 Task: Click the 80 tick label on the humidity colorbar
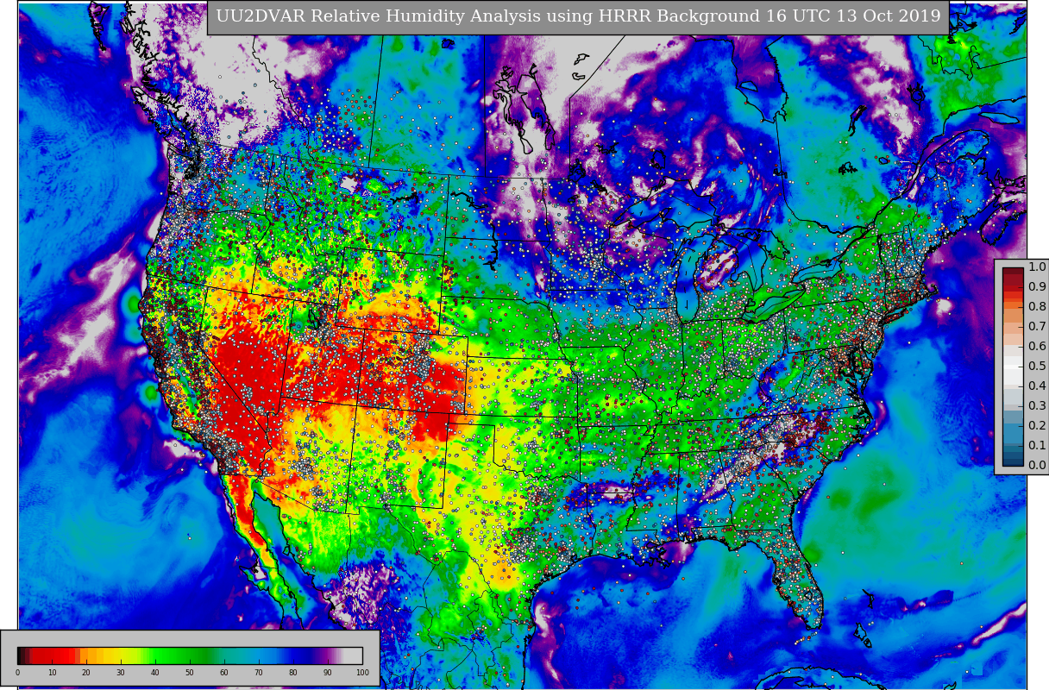coord(293,673)
